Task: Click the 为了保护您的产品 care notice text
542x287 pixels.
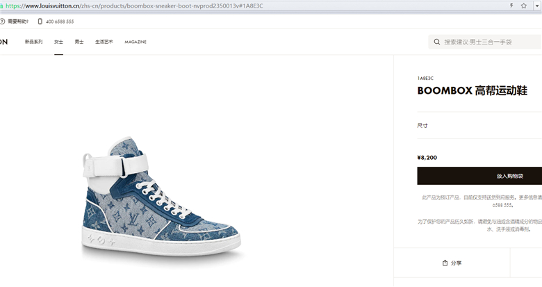Action: tap(479, 225)
